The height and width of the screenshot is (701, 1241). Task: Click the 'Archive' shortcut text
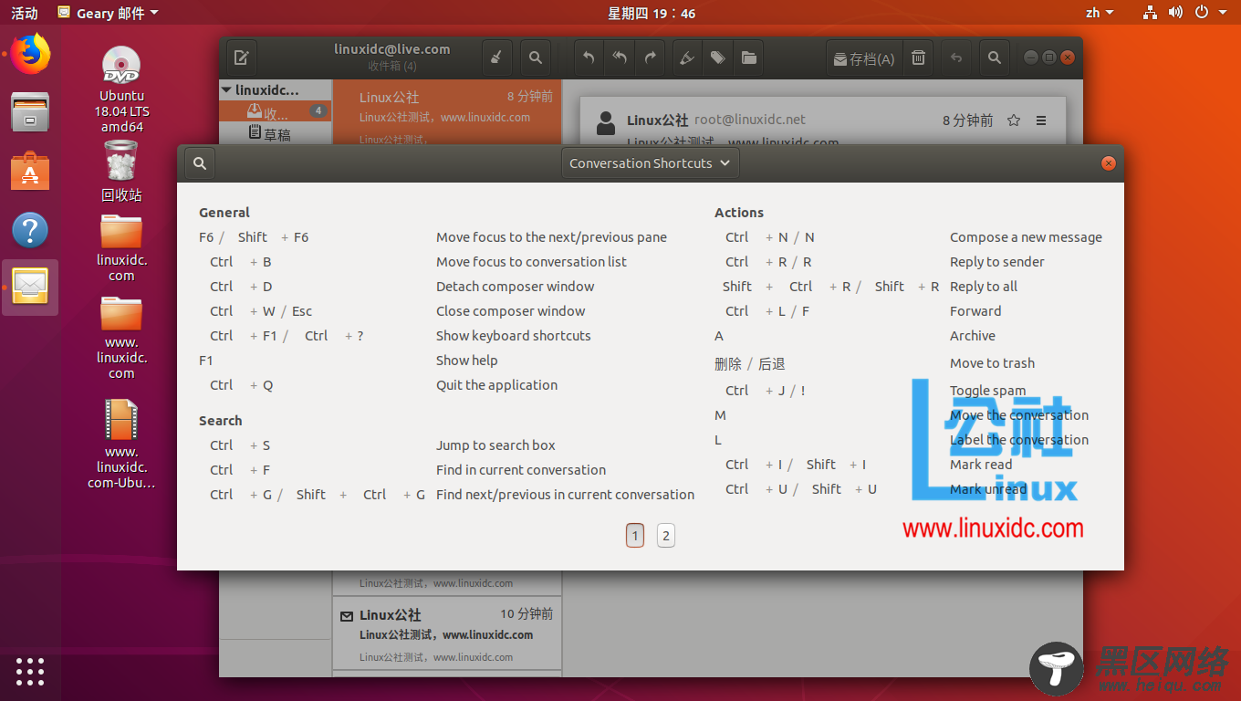point(973,336)
